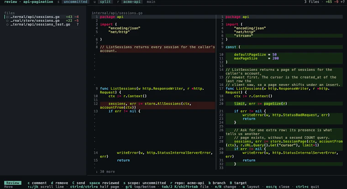Click the 'r repo: acme-api' hint
The height and width of the screenshot is (189, 347).
[187, 183]
